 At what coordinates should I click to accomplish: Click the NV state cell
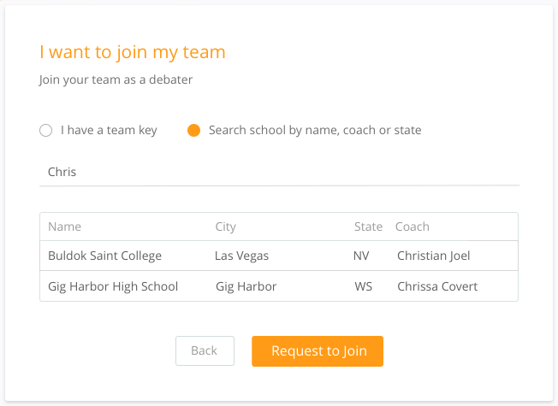(361, 256)
